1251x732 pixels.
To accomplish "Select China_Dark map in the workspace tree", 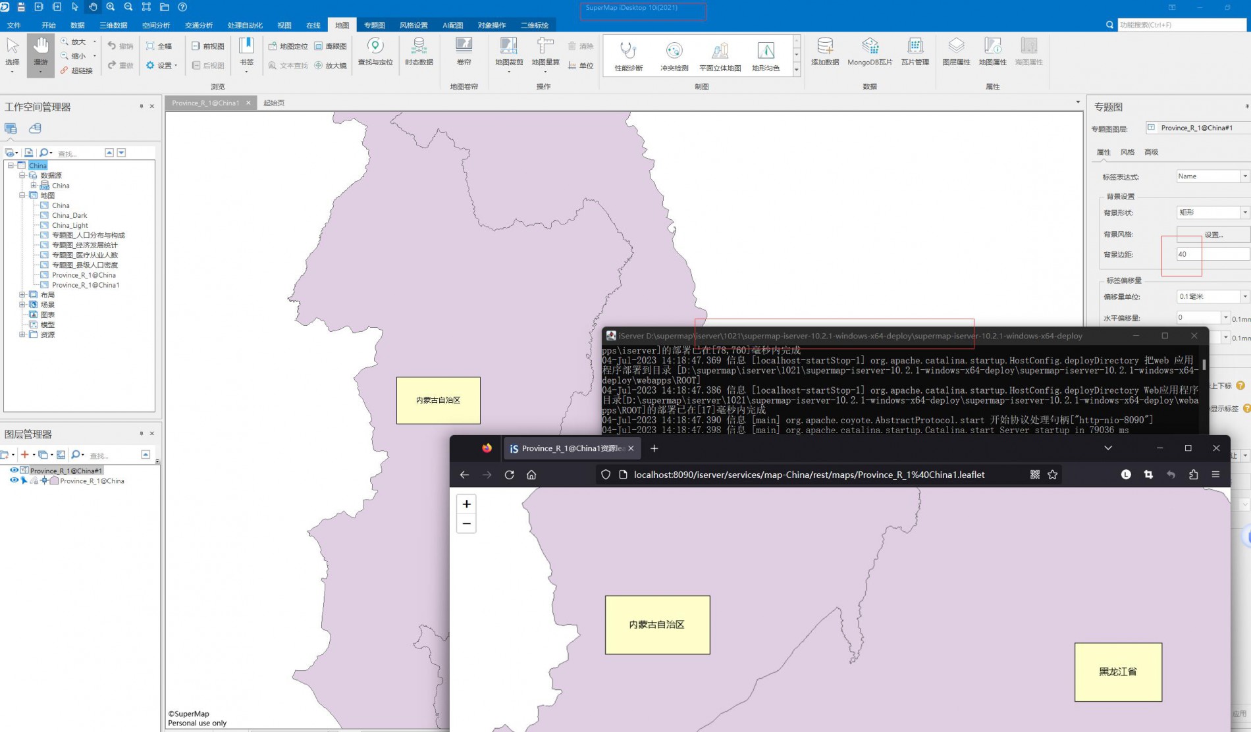I will tap(69, 215).
